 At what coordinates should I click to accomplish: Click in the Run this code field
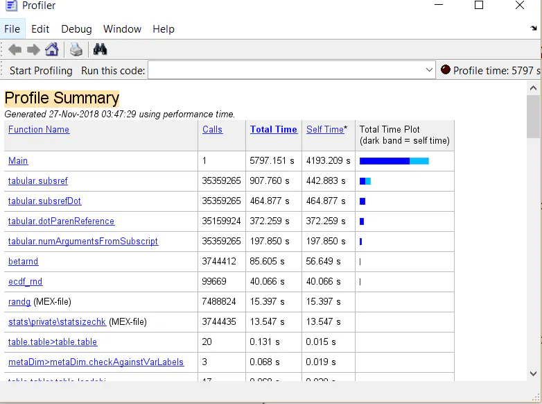coord(286,70)
